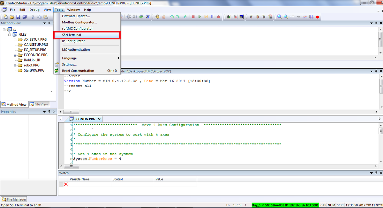The width and height of the screenshot is (383, 208).
Task: Click the green Run program icon
Action: (x=200, y=17)
